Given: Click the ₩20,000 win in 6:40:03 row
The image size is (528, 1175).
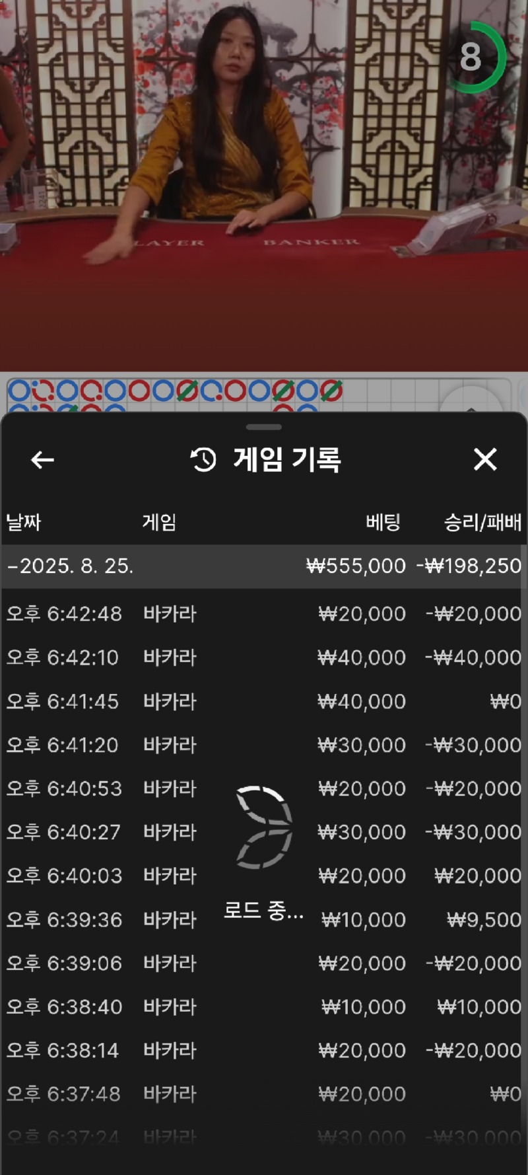Looking at the screenshot, I should pyautogui.click(x=478, y=876).
